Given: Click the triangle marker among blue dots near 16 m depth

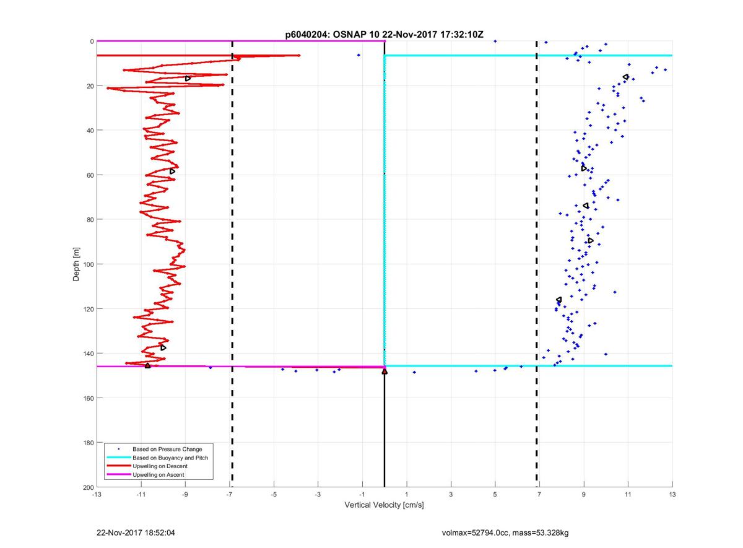Looking at the screenshot, I should (x=626, y=77).
